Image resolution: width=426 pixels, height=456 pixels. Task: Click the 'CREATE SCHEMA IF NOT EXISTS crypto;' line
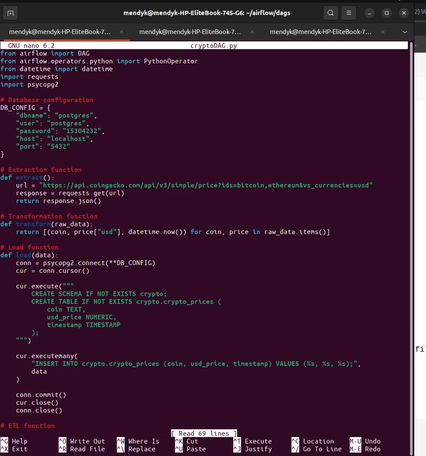99,294
